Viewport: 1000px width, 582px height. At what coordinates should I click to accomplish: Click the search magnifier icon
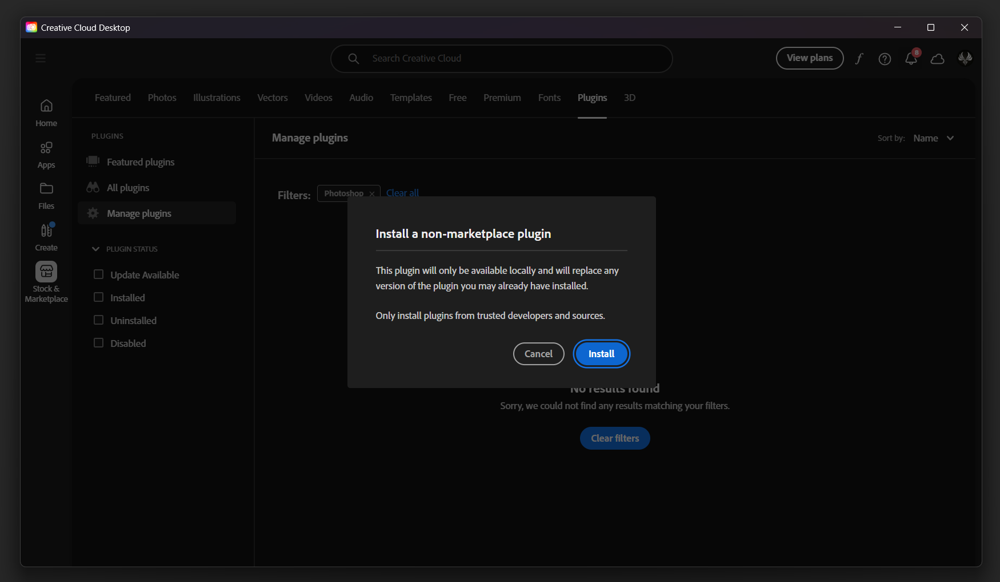coord(354,59)
